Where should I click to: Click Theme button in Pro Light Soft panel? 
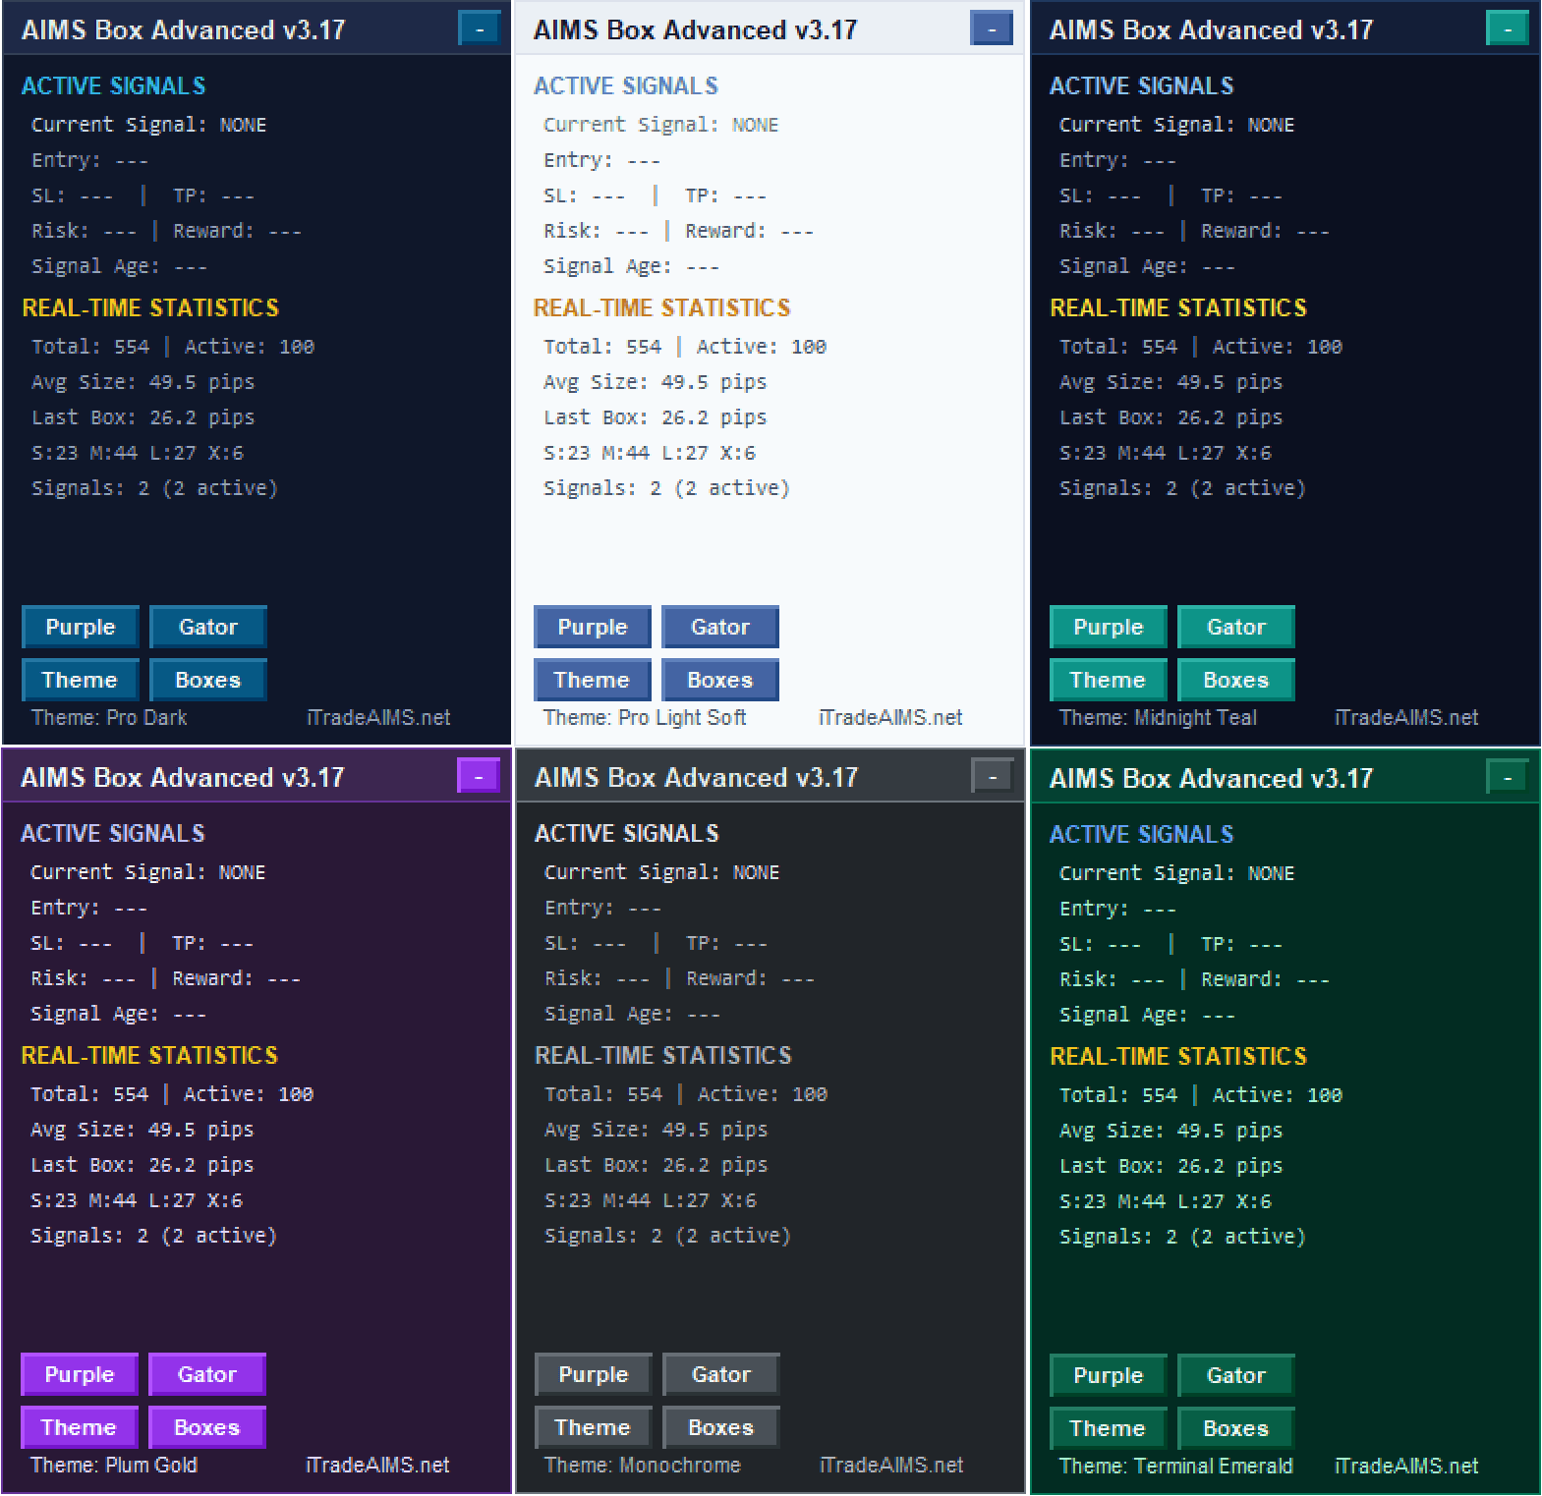tap(593, 680)
